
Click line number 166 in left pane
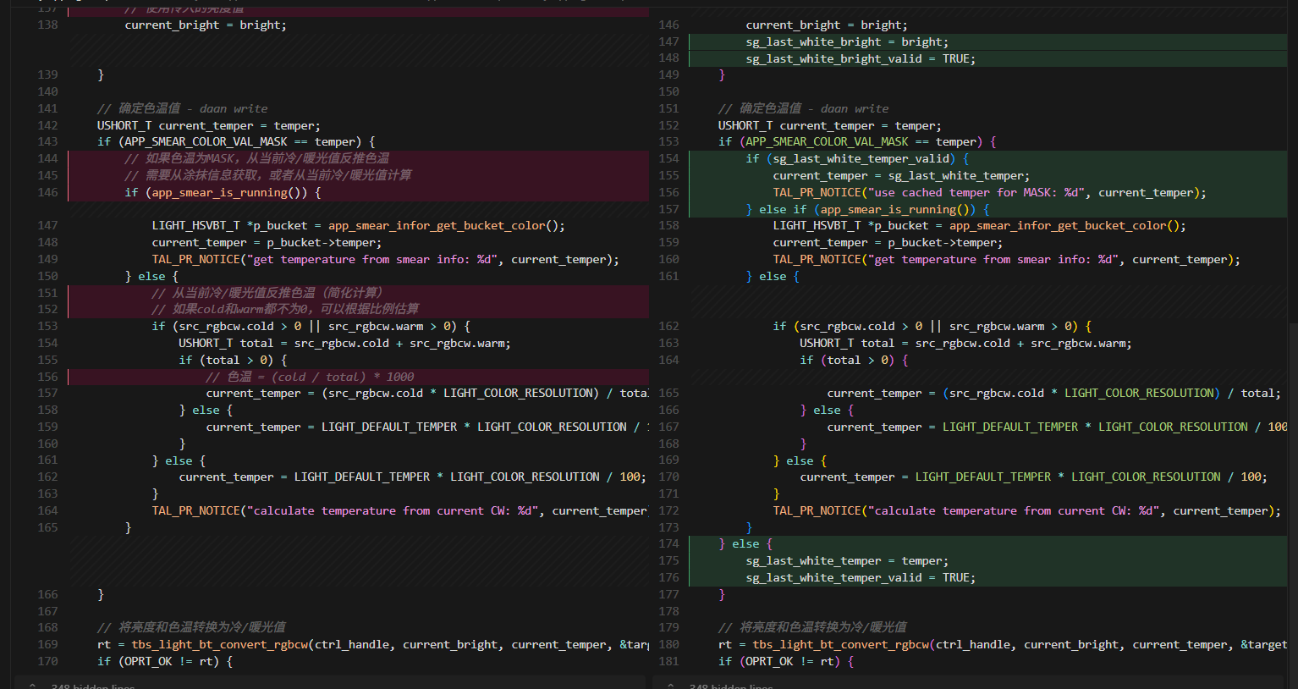(x=47, y=594)
